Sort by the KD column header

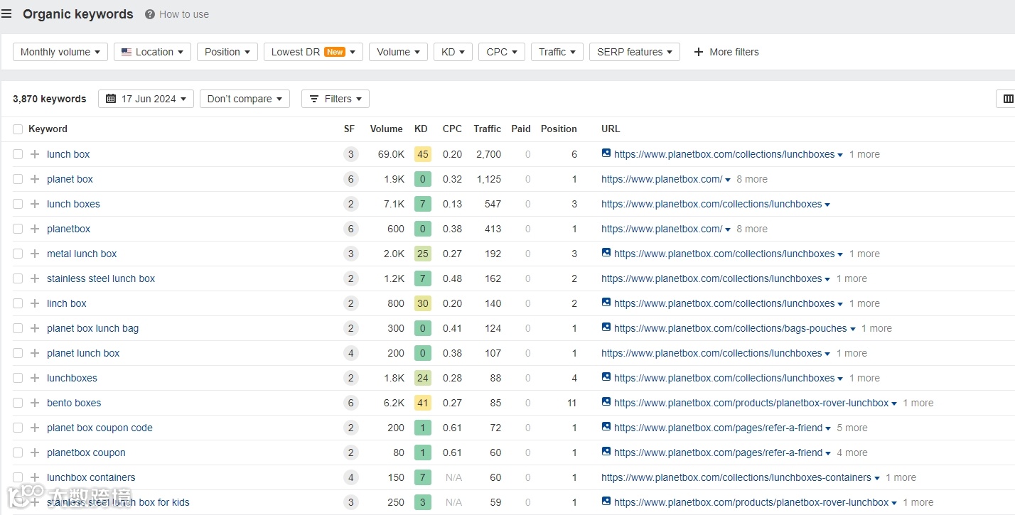pyautogui.click(x=421, y=129)
